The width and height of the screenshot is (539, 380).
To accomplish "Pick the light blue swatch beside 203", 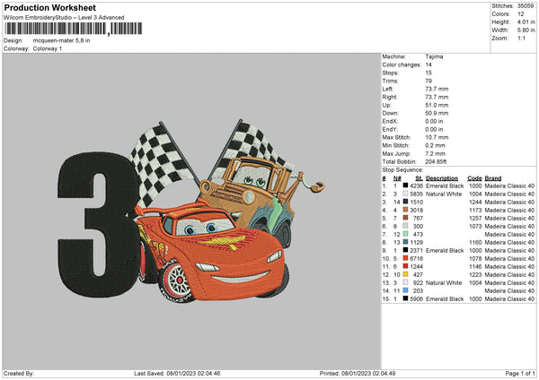I will point(406,290).
